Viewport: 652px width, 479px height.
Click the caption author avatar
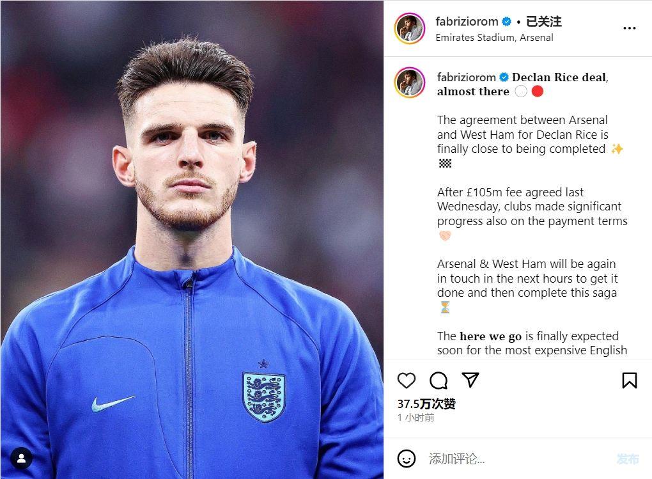409,82
